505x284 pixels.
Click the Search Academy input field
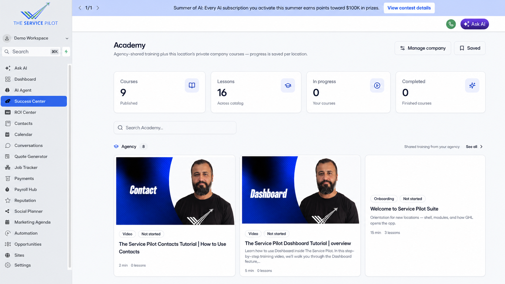175,128
